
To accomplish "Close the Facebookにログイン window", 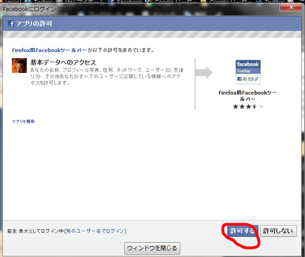I will click(291, 7).
